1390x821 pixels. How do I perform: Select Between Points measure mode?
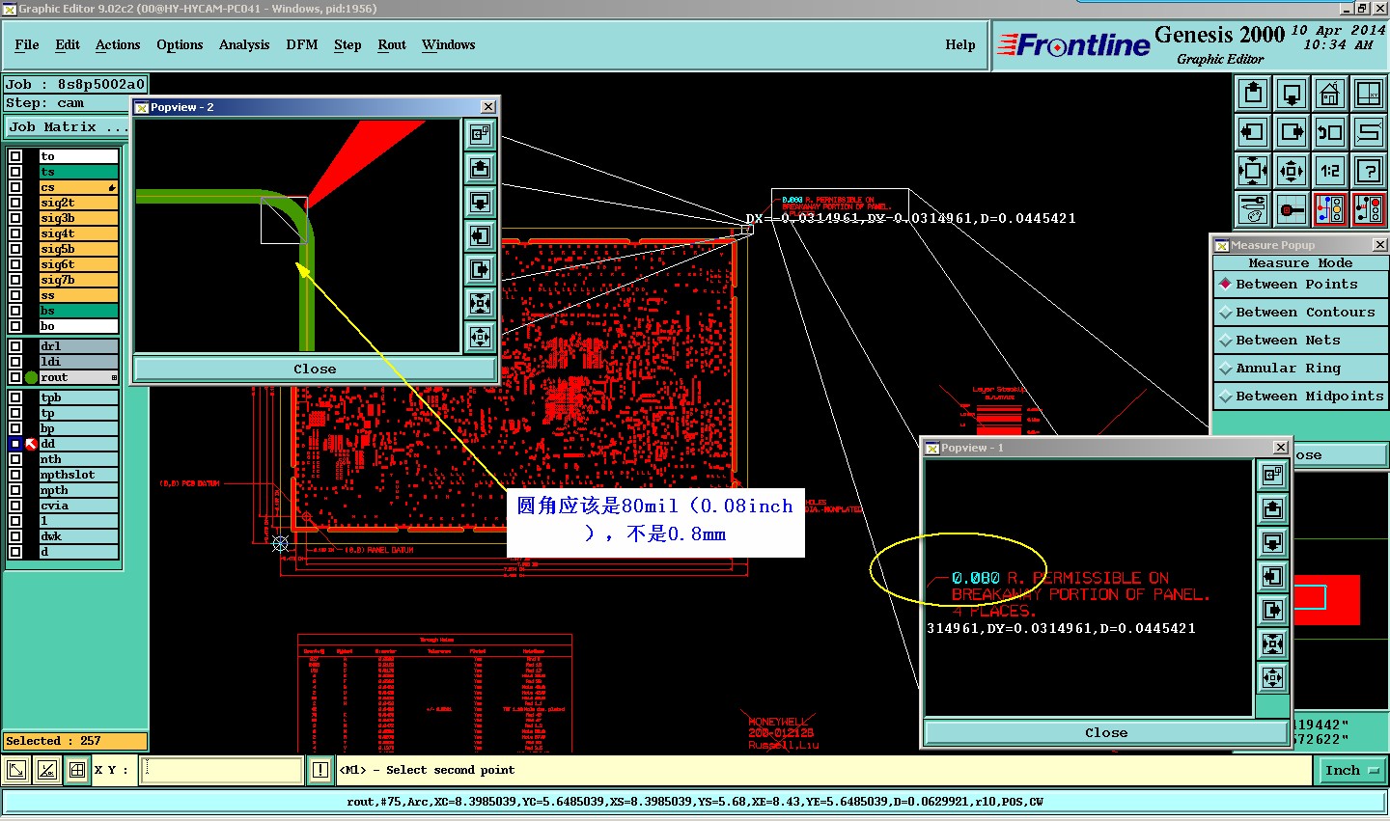(1300, 285)
